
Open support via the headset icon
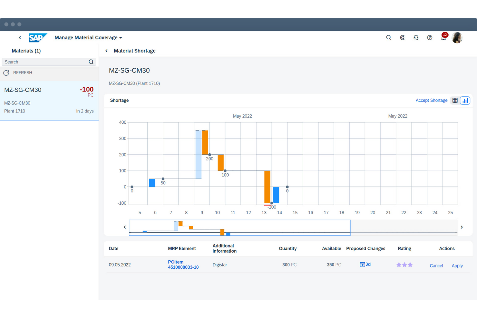point(416,37)
